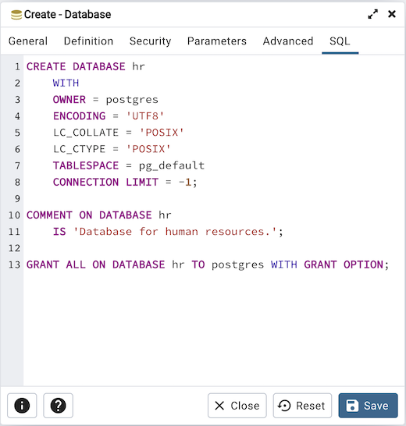The image size is (406, 426).
Task: Click the WITH keyword on line 2
Action: click(x=66, y=83)
